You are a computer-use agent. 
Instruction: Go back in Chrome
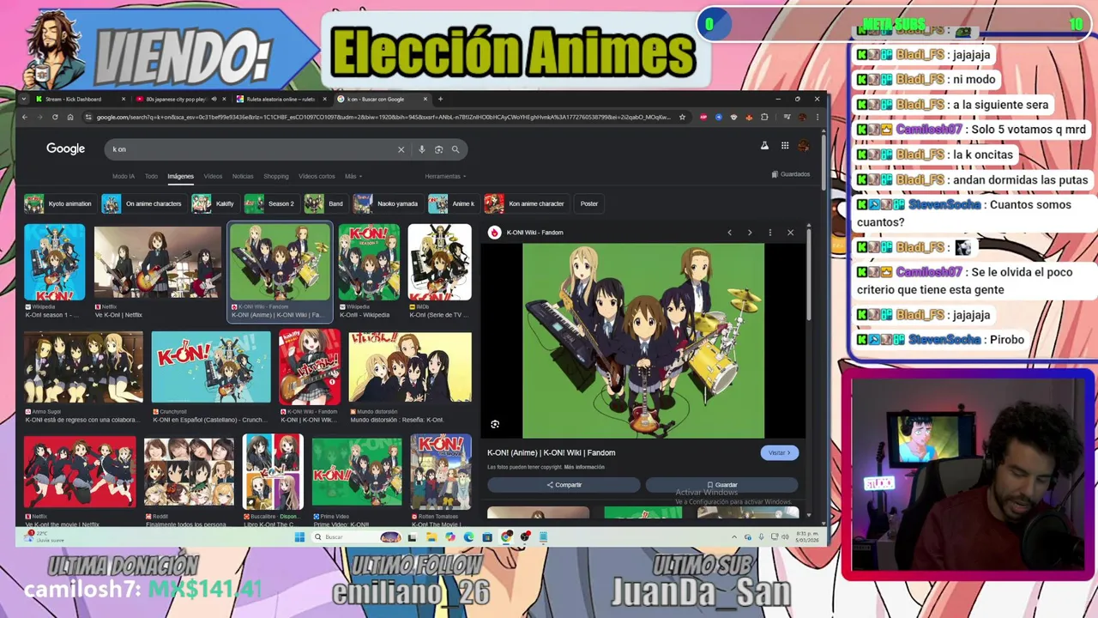point(25,117)
